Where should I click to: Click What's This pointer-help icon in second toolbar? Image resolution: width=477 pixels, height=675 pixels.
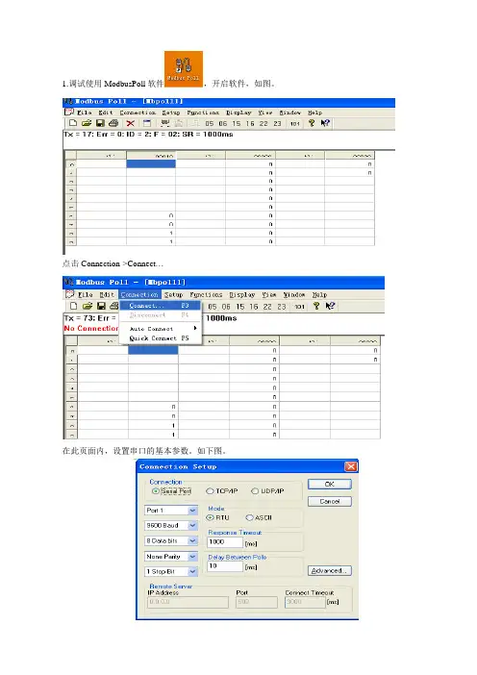pyautogui.click(x=330, y=306)
